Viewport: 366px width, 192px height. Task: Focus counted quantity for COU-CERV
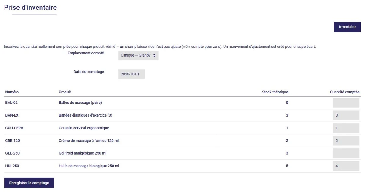pos(346,128)
